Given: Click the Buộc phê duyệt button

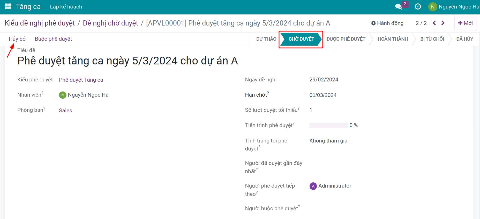Looking at the screenshot, I should [x=54, y=39].
